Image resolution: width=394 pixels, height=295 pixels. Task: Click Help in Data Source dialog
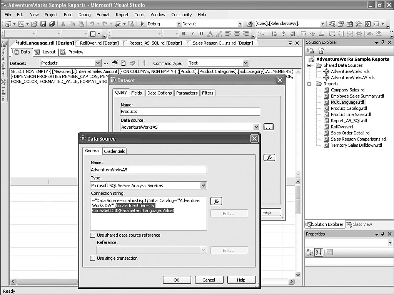pos(241,280)
